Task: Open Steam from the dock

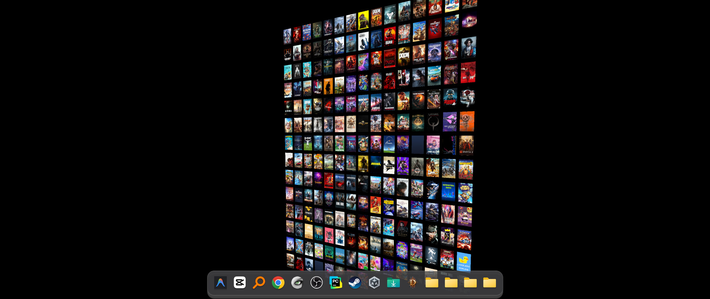Action: point(355,283)
